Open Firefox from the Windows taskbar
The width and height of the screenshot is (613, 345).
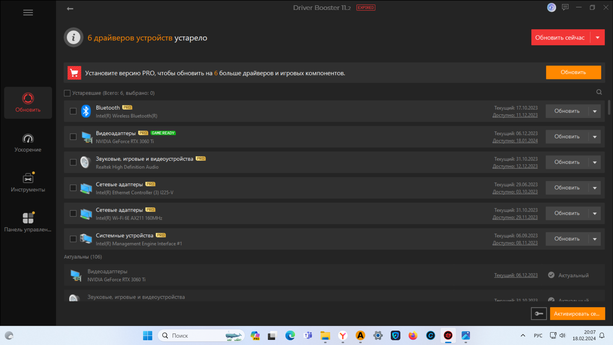coord(413,335)
